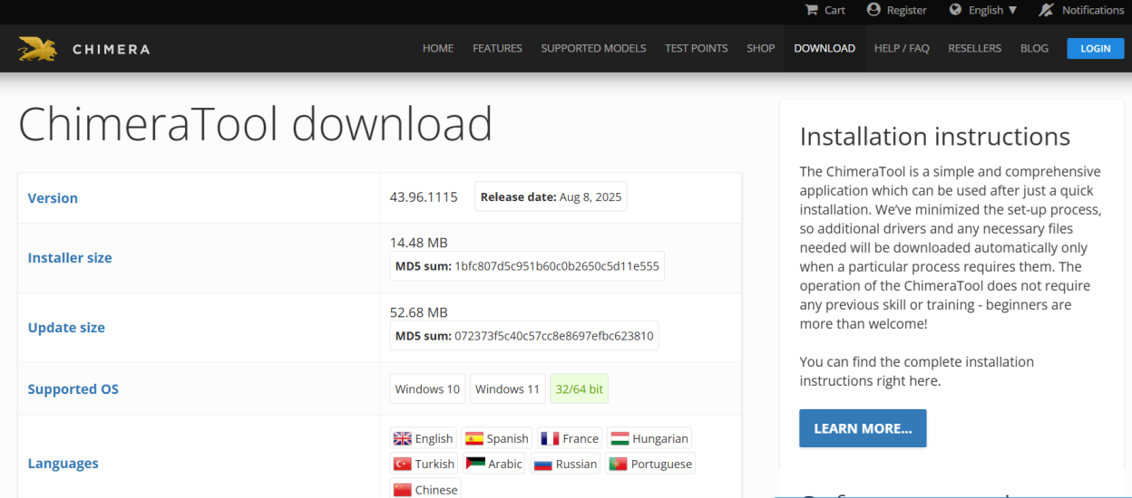
Task: Go to the HOME menu item
Action: point(438,48)
